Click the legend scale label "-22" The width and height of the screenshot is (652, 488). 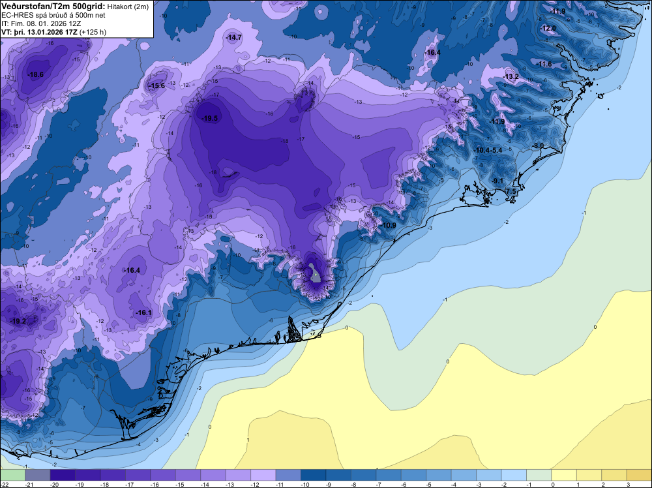tap(4, 484)
